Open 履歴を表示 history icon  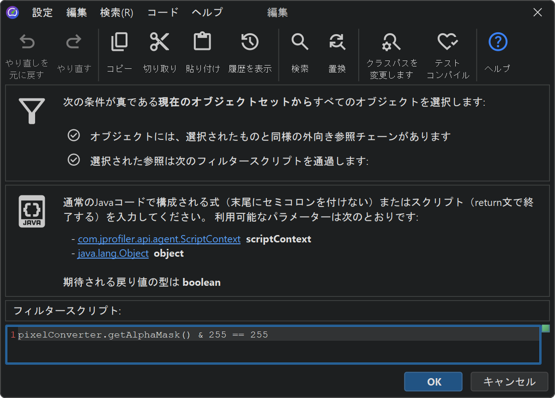(x=250, y=42)
